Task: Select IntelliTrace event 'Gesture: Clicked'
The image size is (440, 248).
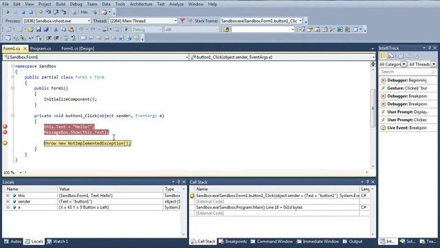Action: point(408,88)
